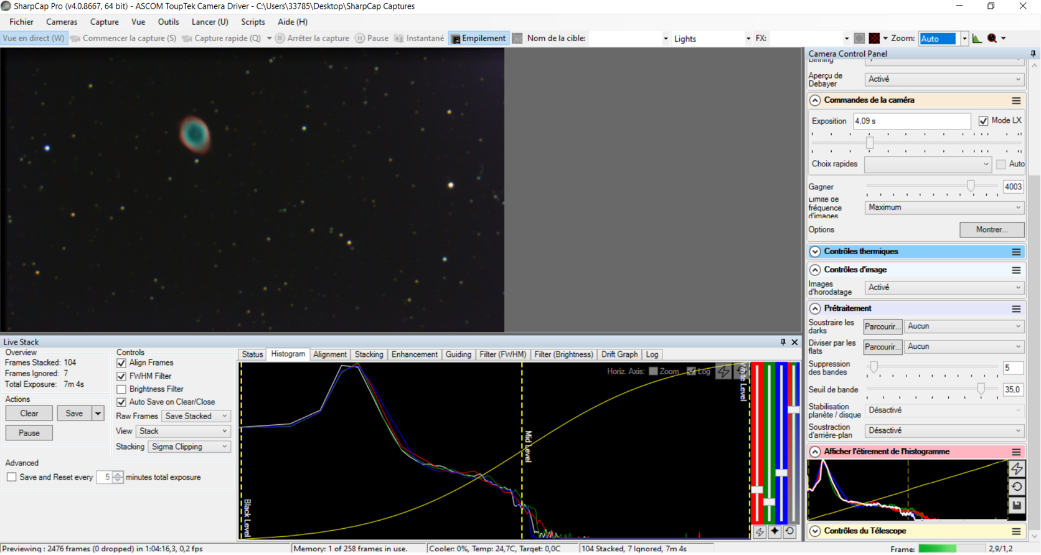Click auto color balance star icon

775,531
